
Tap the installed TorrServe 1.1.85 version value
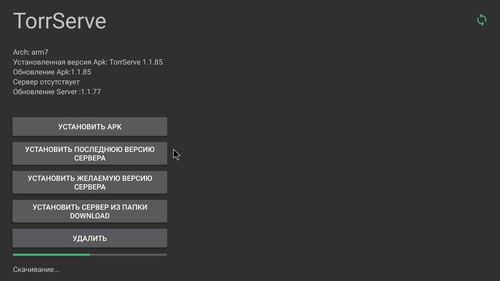tap(135, 62)
